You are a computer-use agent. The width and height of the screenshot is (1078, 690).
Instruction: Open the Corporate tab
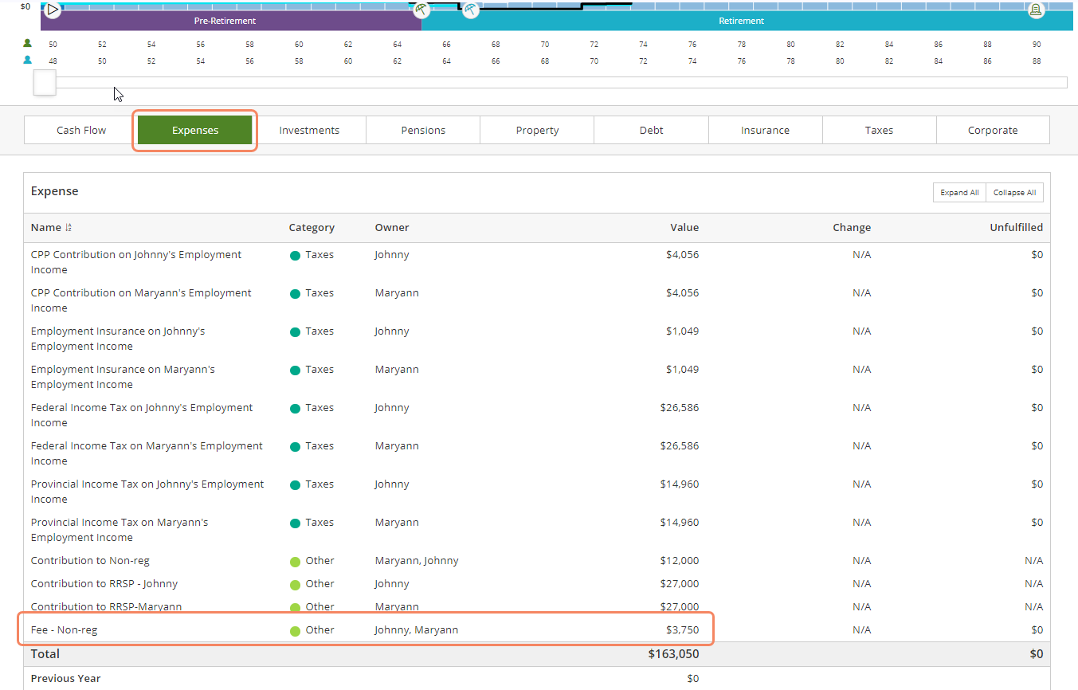(993, 130)
